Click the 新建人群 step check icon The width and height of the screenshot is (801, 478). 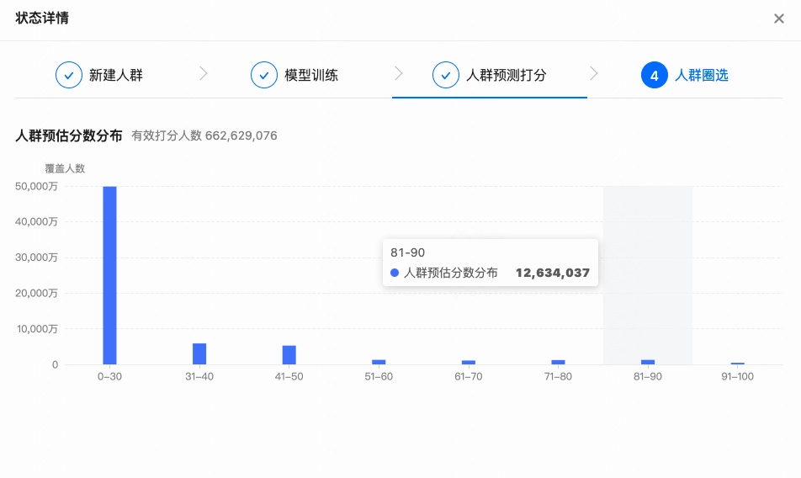point(69,75)
